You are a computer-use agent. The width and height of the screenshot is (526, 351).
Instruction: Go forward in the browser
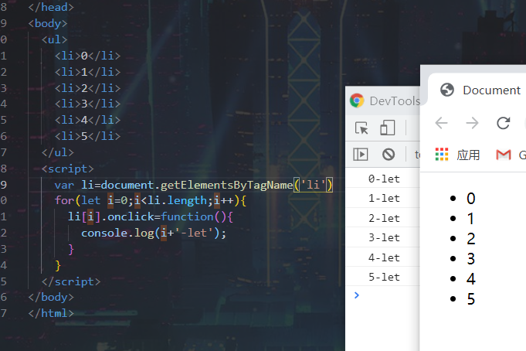point(473,123)
